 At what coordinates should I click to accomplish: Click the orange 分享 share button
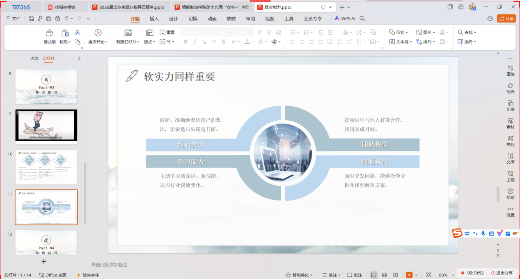click(x=506, y=18)
